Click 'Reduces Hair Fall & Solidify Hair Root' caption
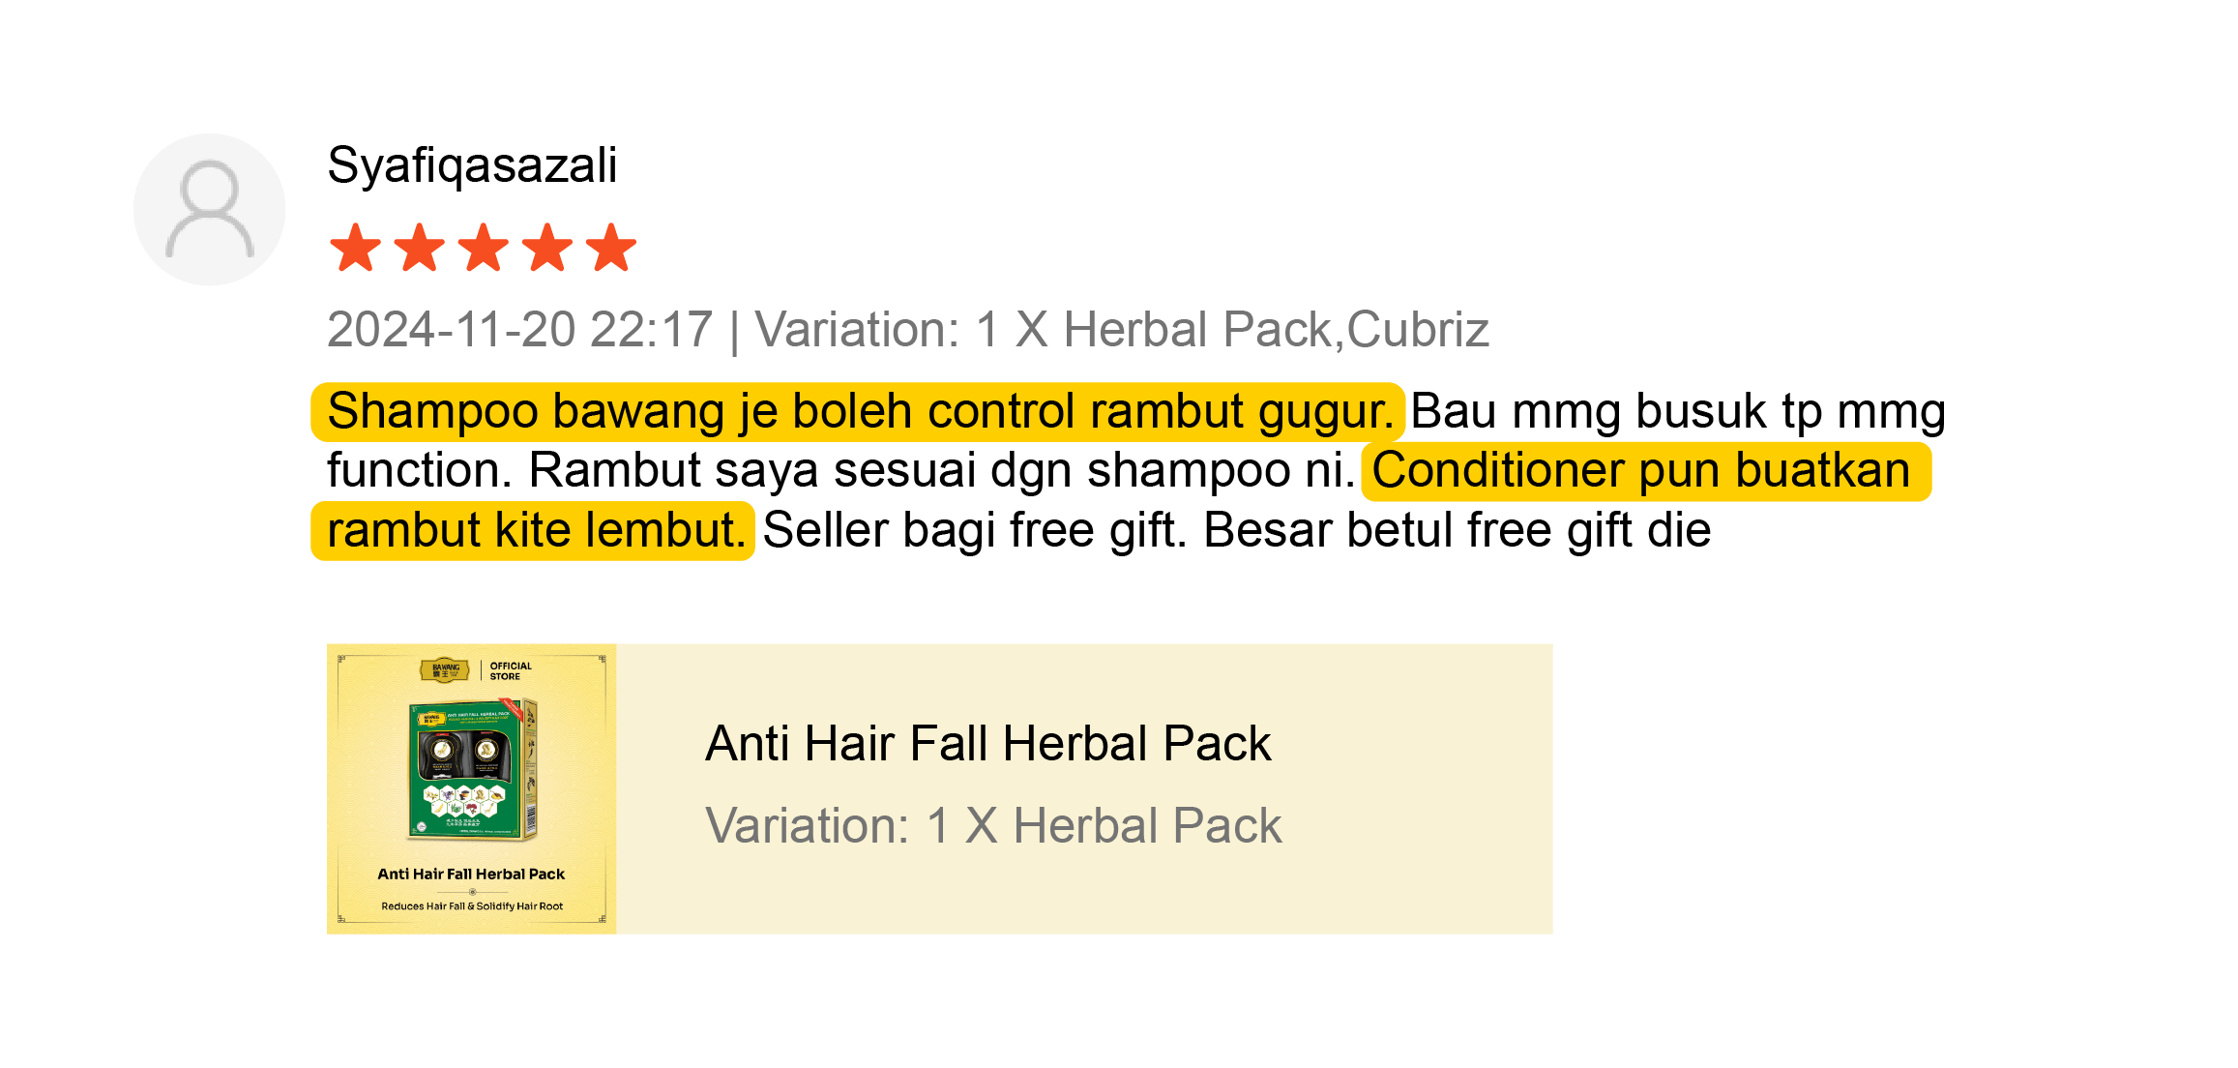 tap(472, 906)
